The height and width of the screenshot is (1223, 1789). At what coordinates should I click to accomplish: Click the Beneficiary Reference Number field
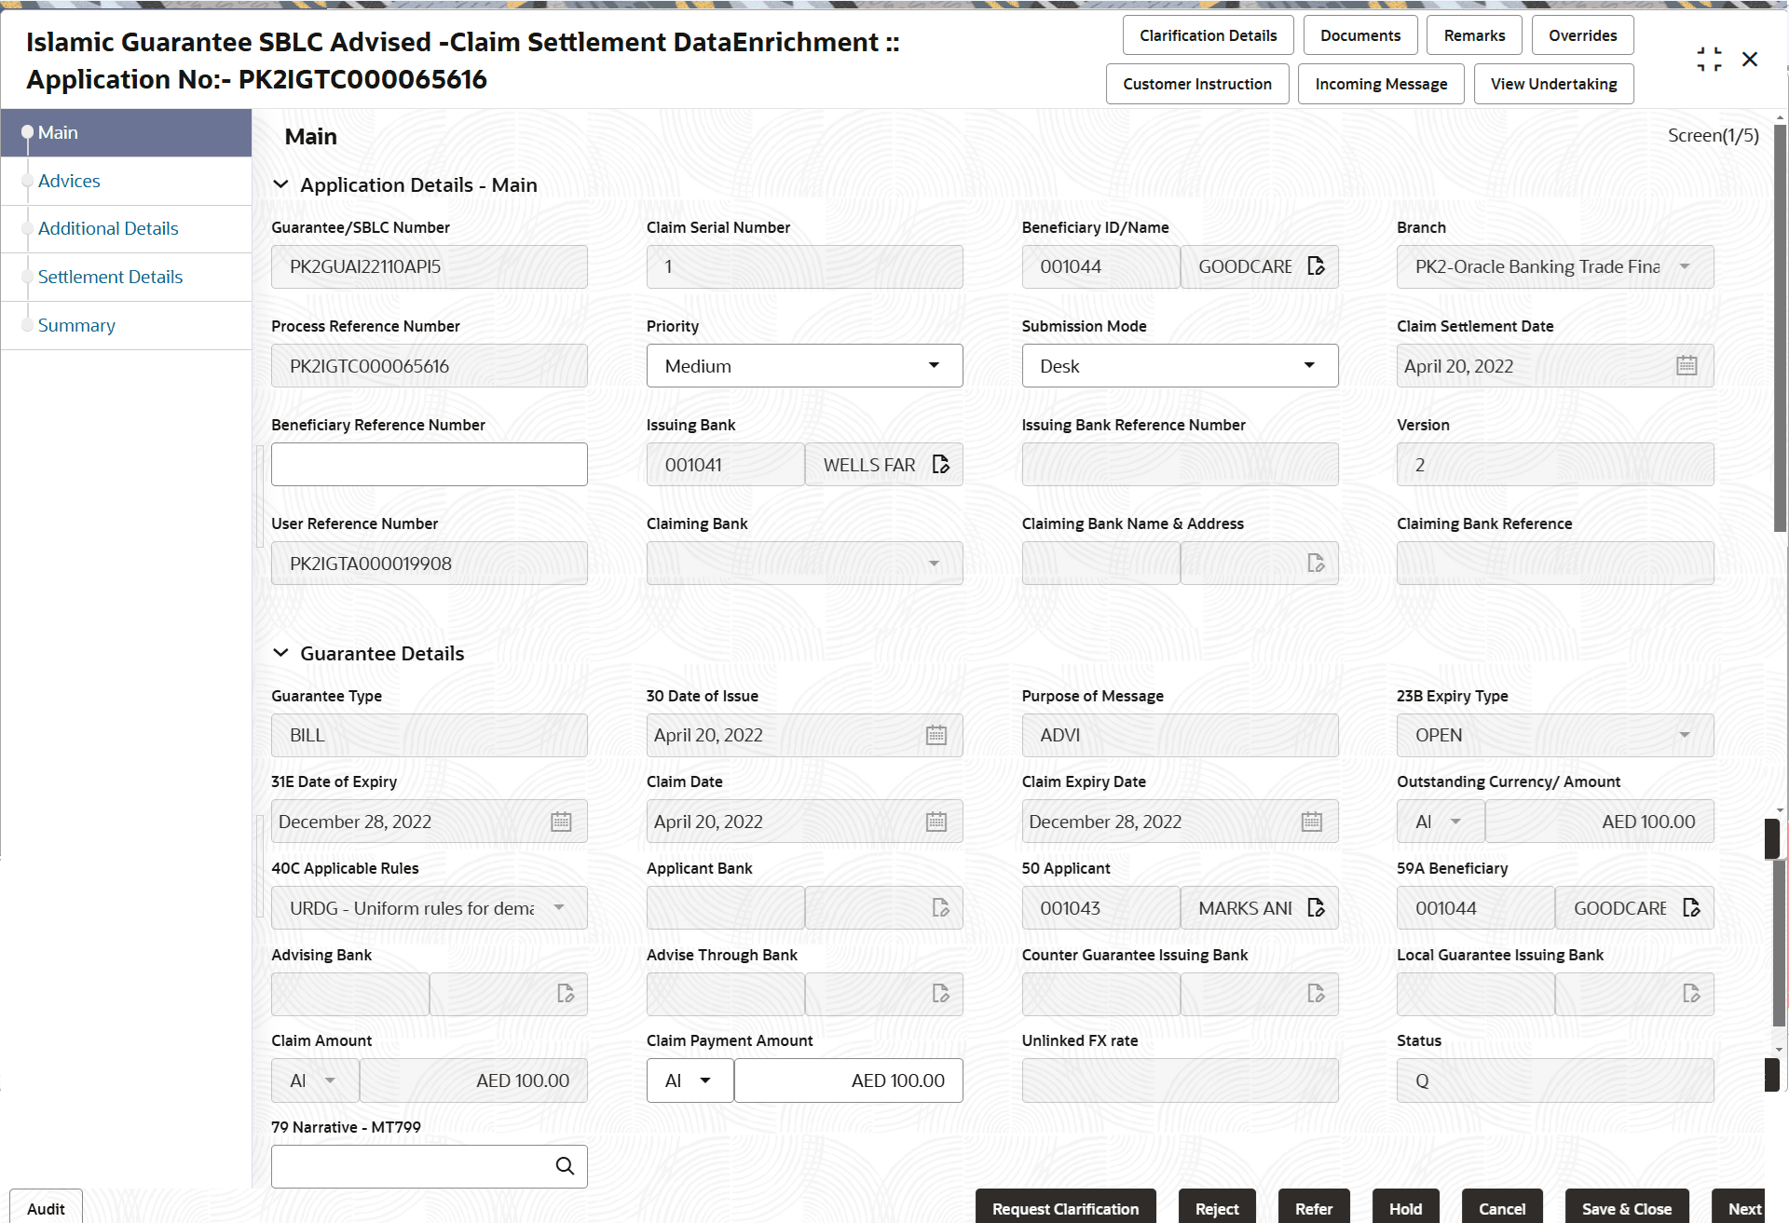tap(429, 465)
